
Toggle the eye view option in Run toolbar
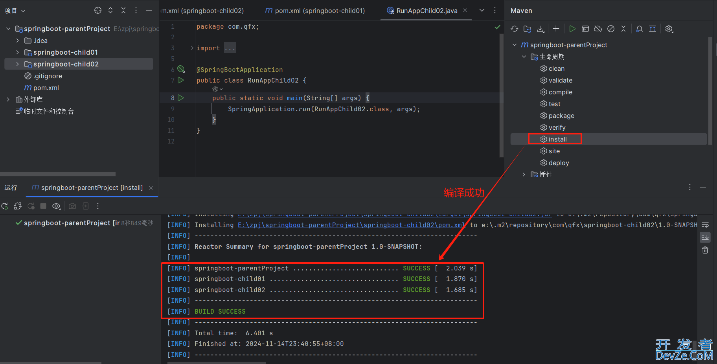tap(57, 206)
